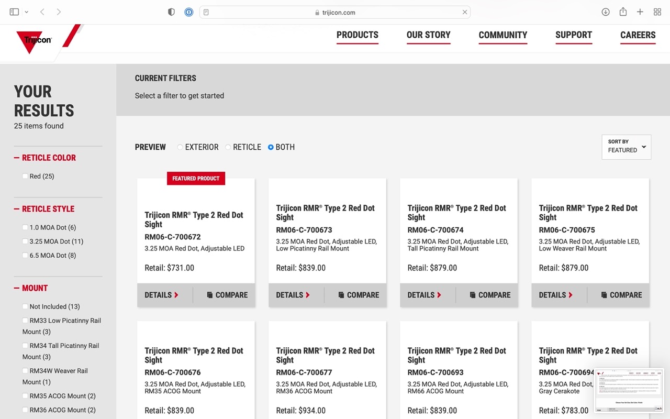Check RM34W Weaver Rail Mount filter

point(25,371)
